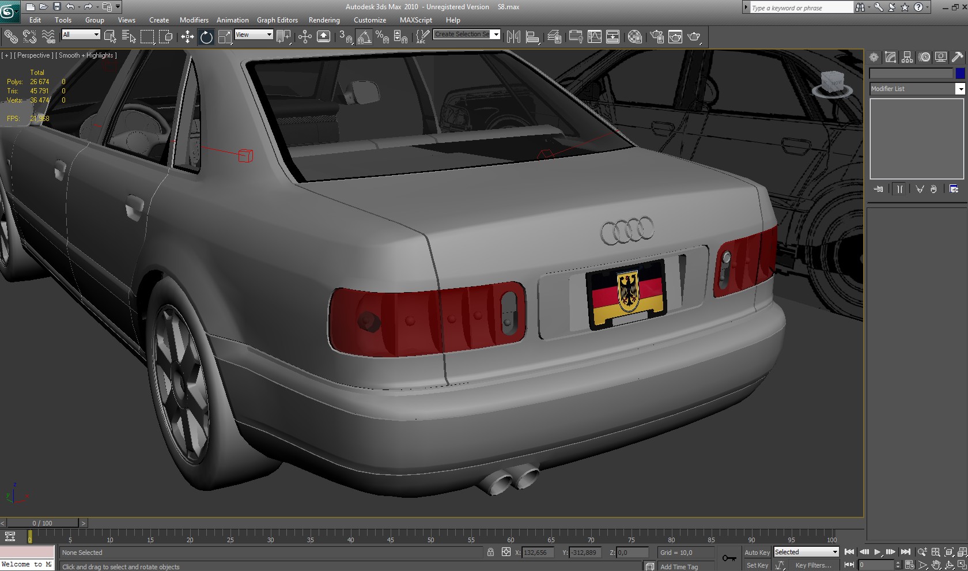Image resolution: width=968 pixels, height=571 pixels.
Task: Click the blue object color swatch
Action: tap(960, 73)
